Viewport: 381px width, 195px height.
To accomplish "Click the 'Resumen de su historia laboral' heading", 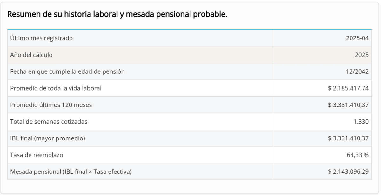I will (117, 15).
